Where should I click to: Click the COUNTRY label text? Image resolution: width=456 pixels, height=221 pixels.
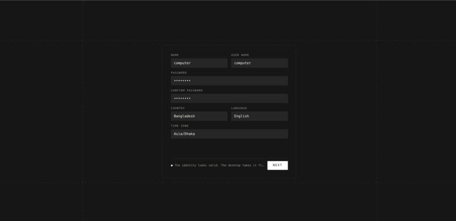tap(178, 108)
